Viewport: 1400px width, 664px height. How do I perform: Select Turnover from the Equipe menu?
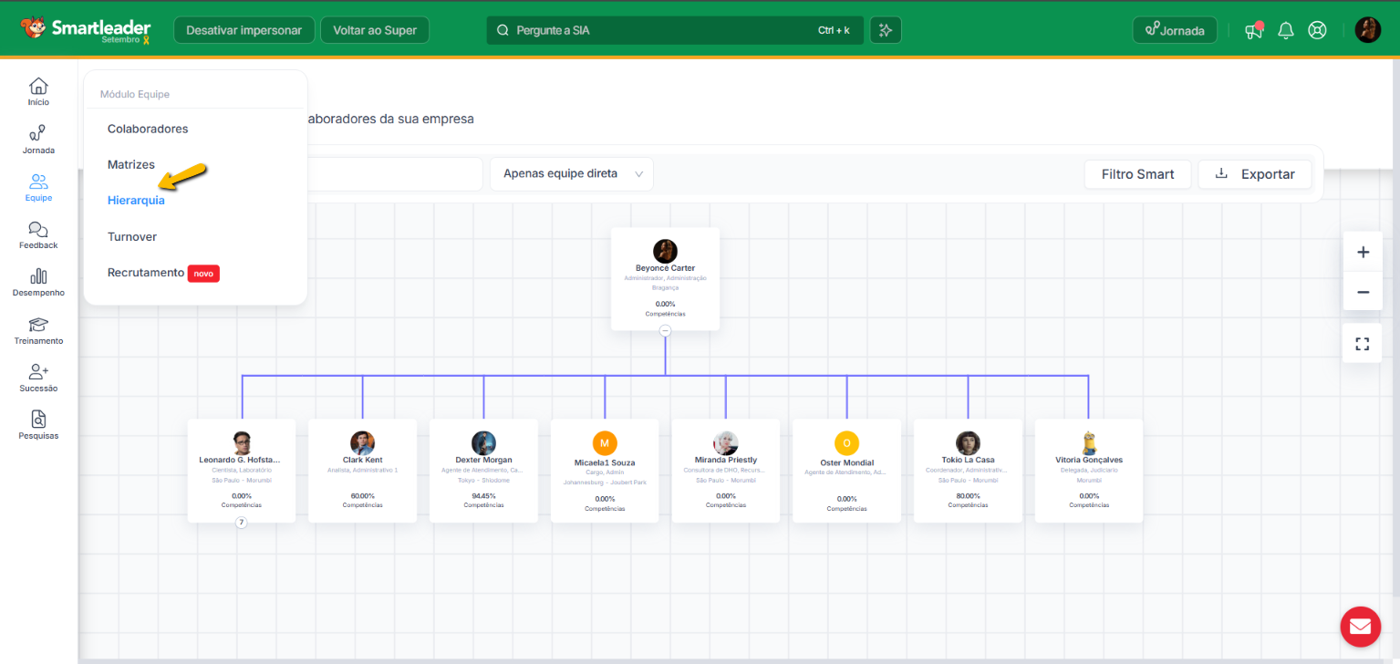point(132,236)
